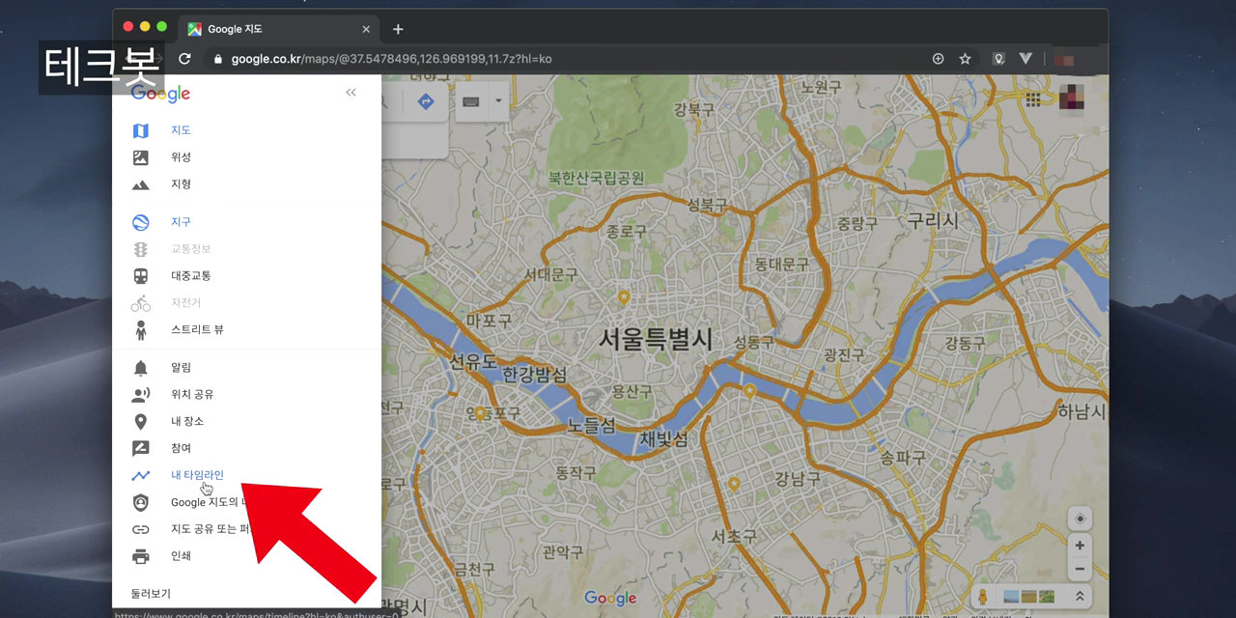Click the link icon for 지도 공유
The height and width of the screenshot is (618, 1236).
[141, 529]
